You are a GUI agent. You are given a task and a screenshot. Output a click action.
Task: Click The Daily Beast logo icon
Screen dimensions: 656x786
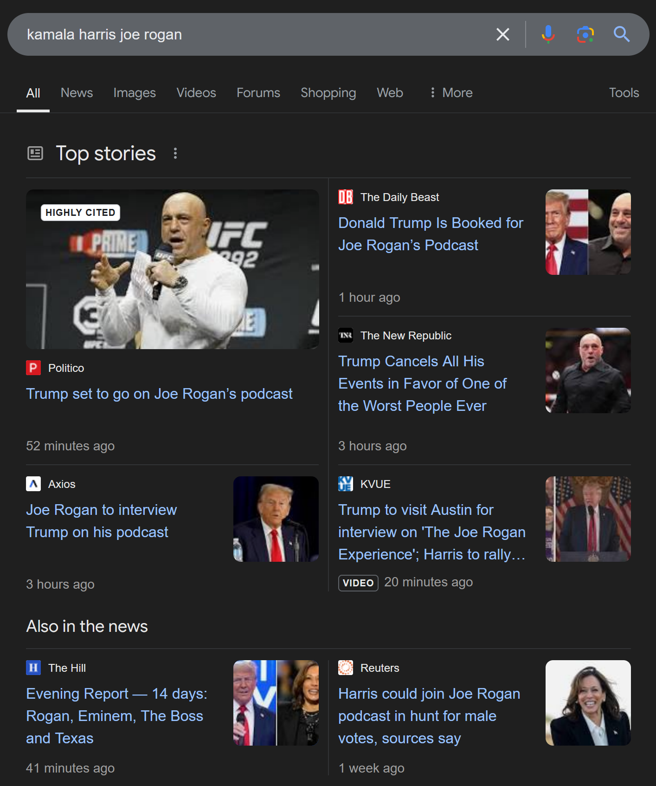click(x=346, y=197)
